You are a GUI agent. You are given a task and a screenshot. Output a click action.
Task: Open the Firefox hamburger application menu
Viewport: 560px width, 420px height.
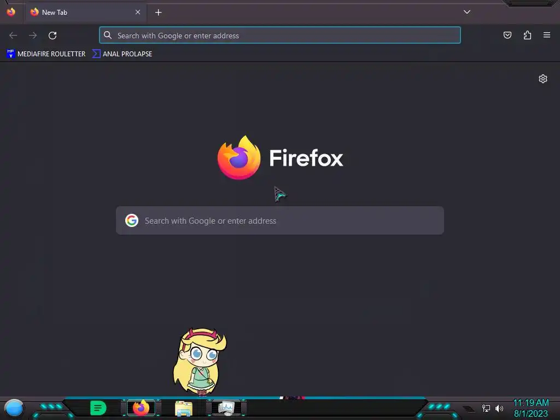[547, 35]
